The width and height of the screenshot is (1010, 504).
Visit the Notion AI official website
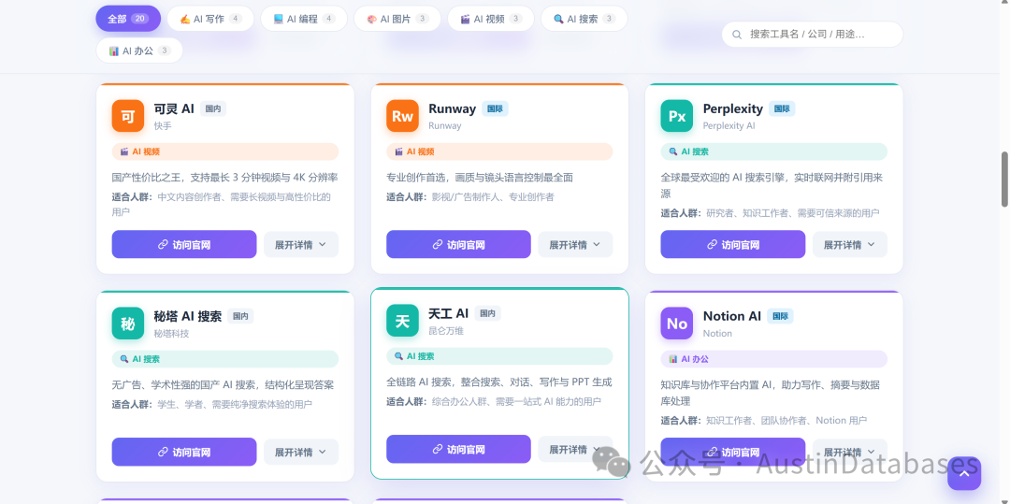(x=733, y=452)
